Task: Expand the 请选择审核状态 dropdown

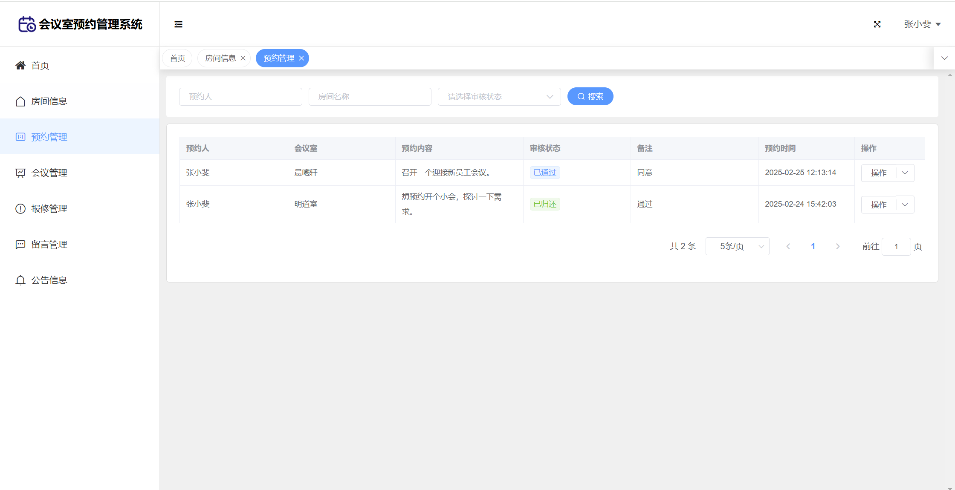Action: 499,97
